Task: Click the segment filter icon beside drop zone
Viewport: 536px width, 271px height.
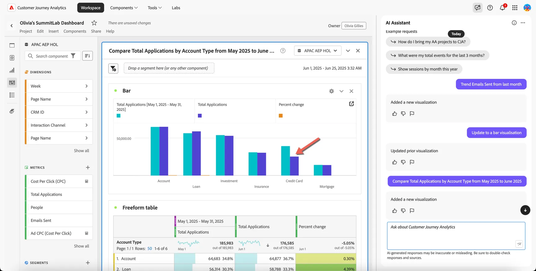Action: pyautogui.click(x=113, y=68)
